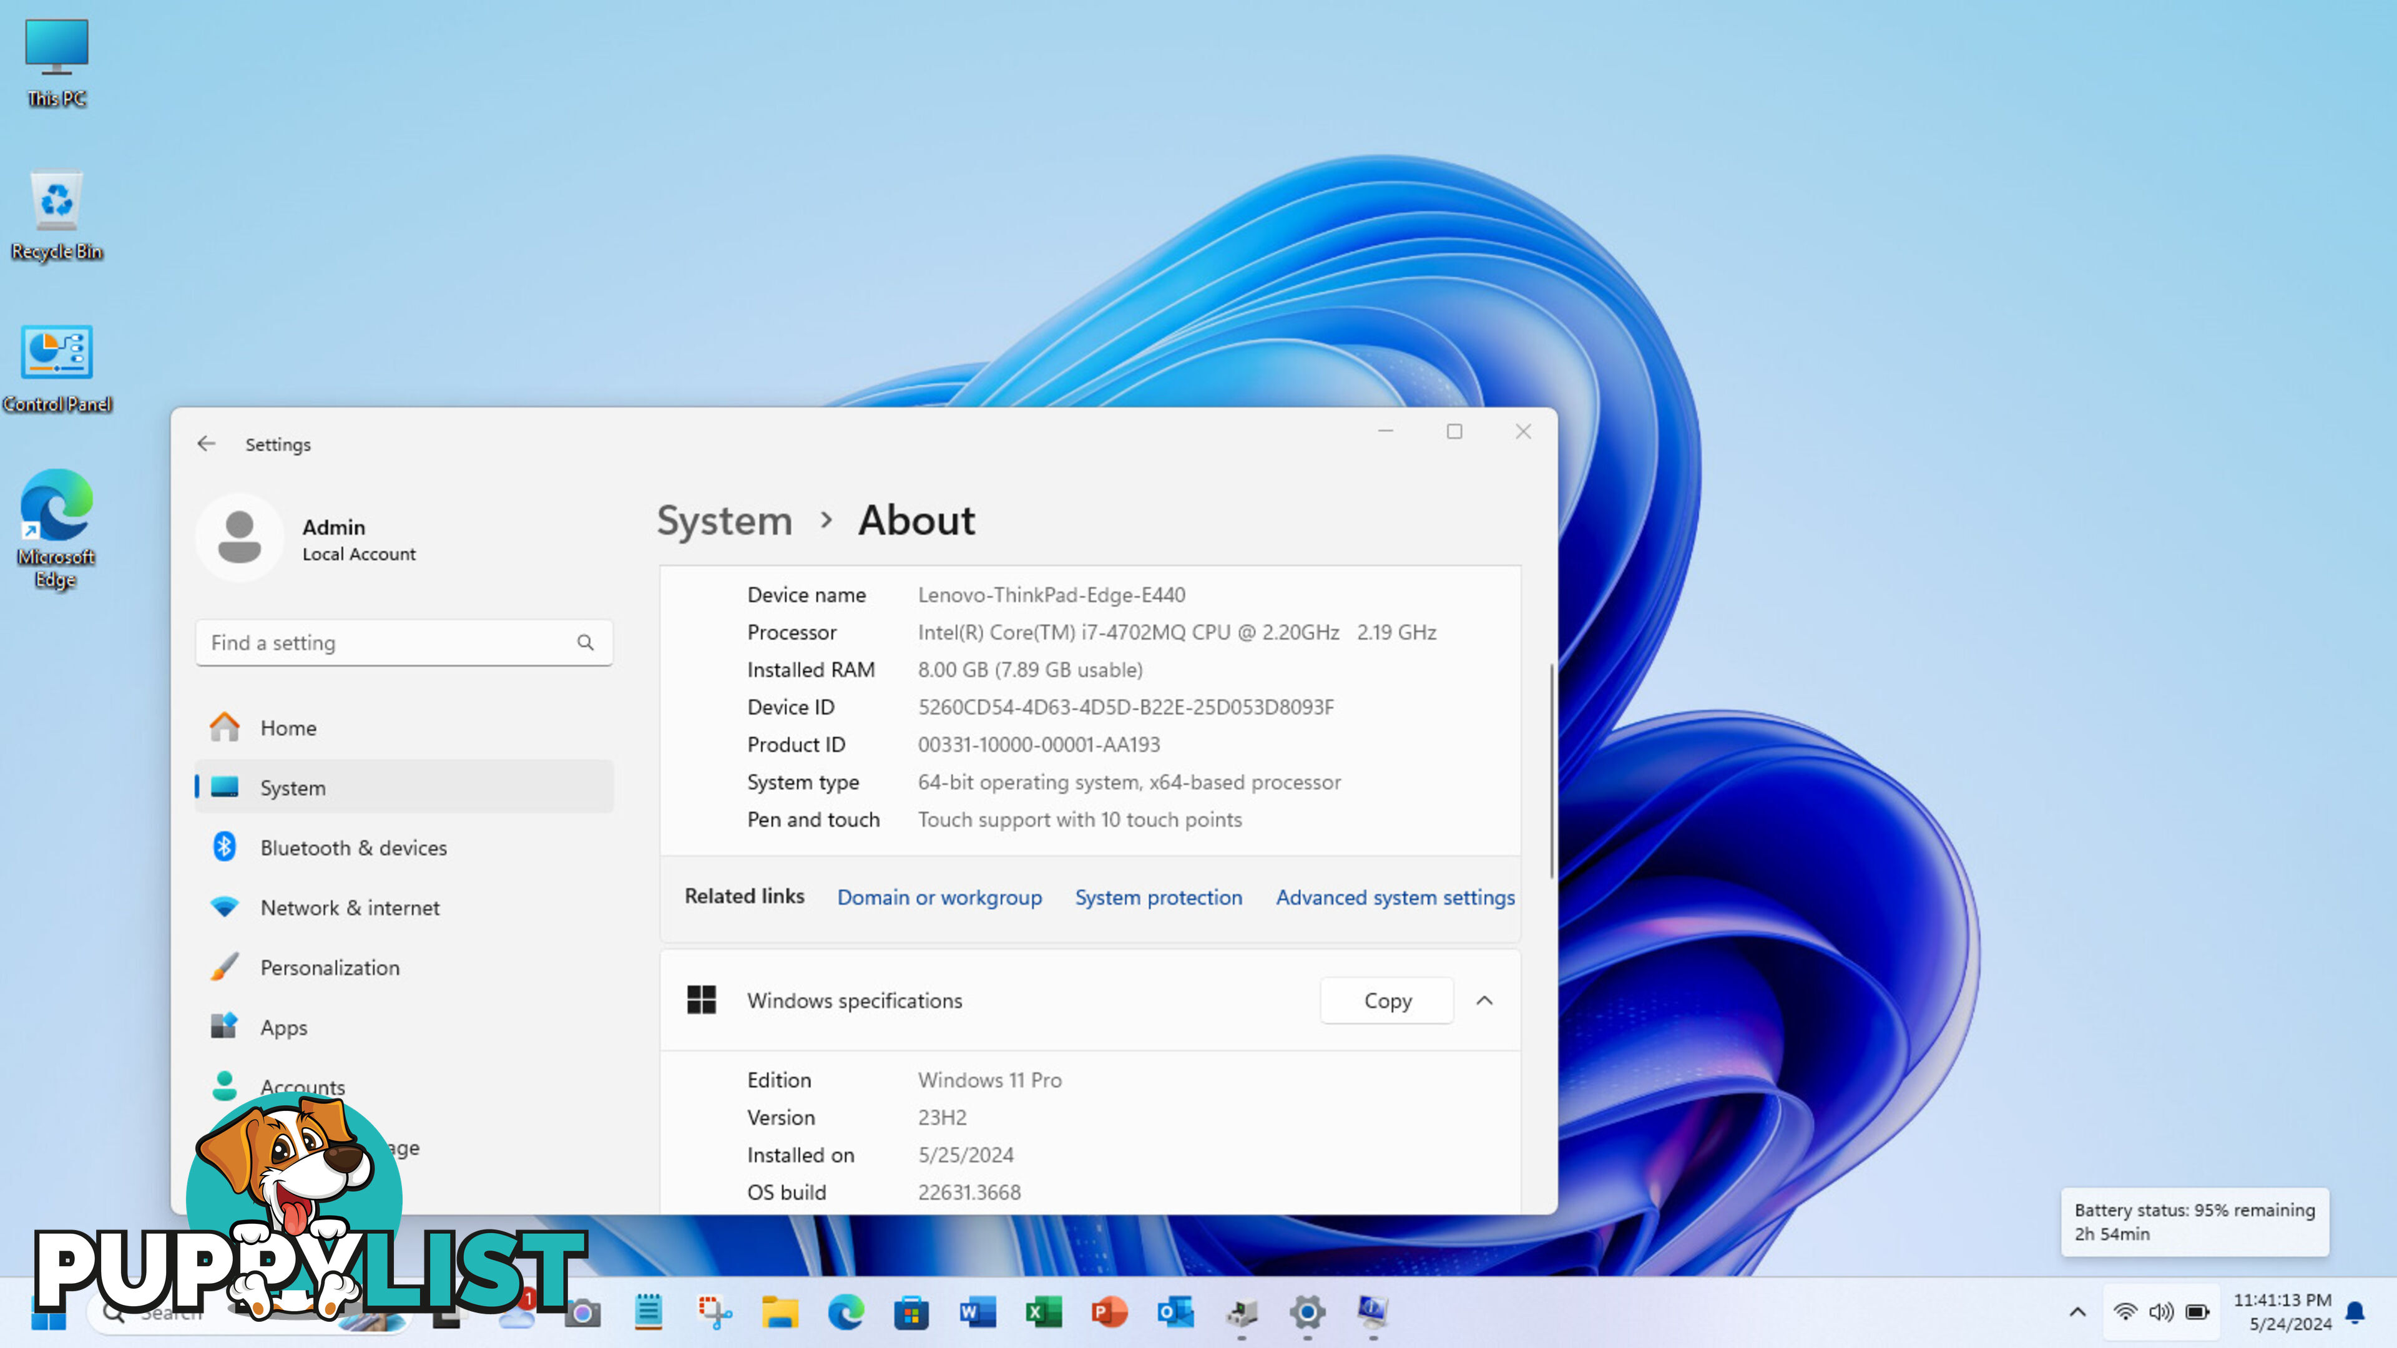The height and width of the screenshot is (1348, 2397).
Task: Click the Product ID value 00331-10000-00001-AA193
Action: [x=1039, y=745]
